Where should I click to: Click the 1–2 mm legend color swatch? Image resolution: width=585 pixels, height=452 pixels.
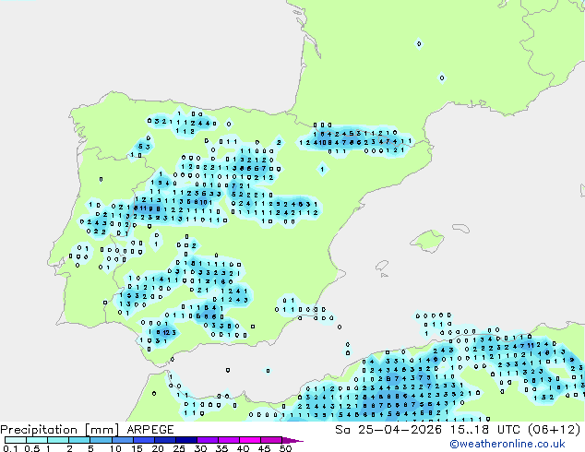click(x=58, y=440)
